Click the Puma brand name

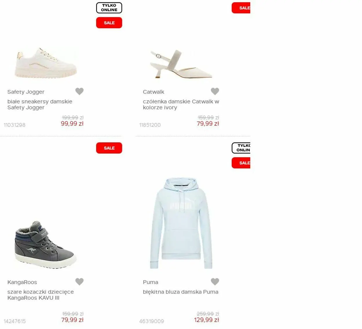[x=151, y=282]
